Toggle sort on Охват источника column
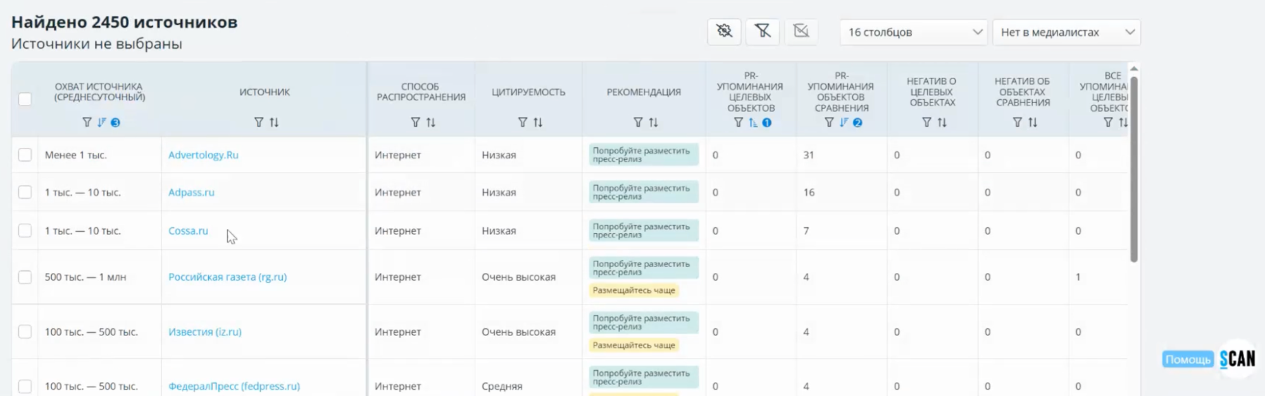Viewport: 1265px width, 396px height. point(101,123)
